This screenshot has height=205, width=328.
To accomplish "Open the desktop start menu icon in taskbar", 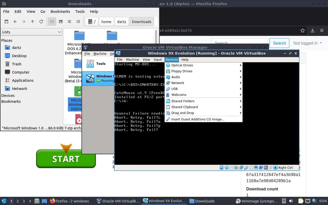I will point(4,201).
